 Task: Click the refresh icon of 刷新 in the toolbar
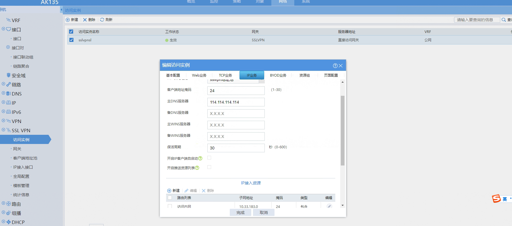(102, 20)
